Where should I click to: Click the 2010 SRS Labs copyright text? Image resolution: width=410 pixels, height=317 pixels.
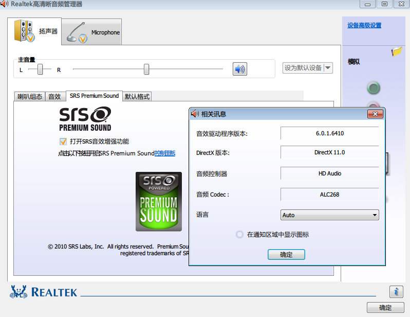coord(118,250)
